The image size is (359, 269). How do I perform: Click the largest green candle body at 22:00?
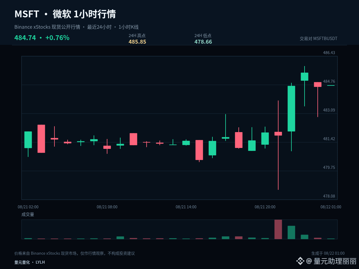[291, 108]
